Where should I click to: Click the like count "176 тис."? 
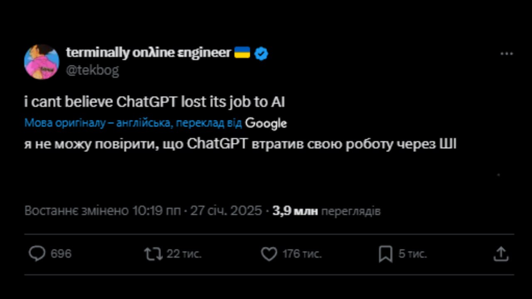click(302, 254)
